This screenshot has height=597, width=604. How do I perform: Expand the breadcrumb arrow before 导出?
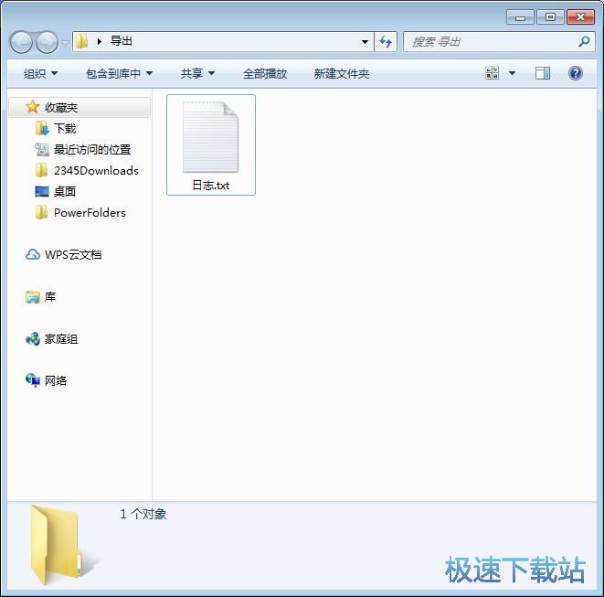100,41
